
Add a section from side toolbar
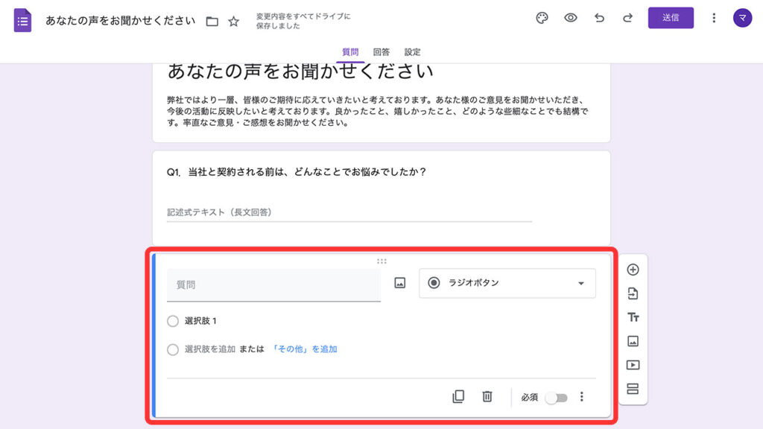click(633, 389)
